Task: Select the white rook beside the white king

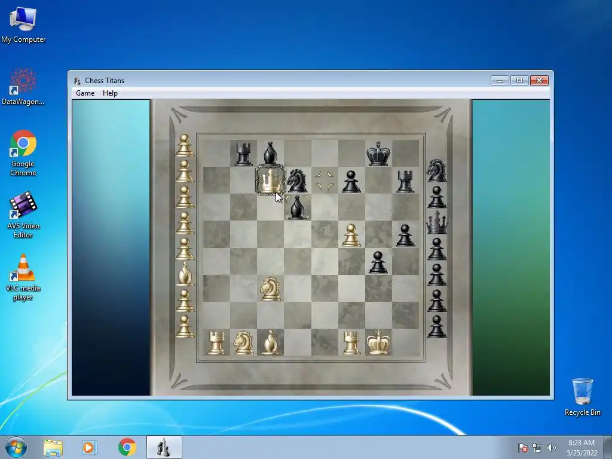Action: pyautogui.click(x=351, y=342)
